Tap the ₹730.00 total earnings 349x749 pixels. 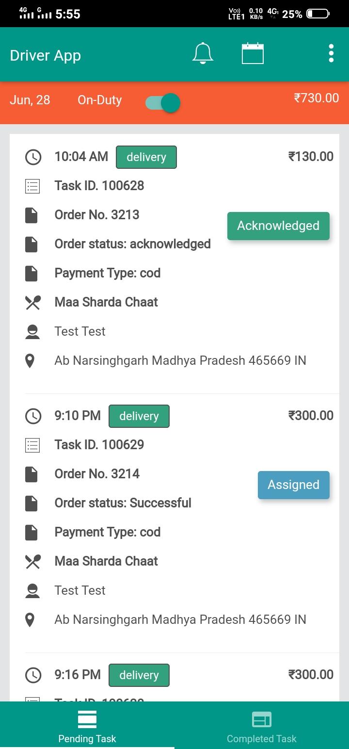pos(317,98)
